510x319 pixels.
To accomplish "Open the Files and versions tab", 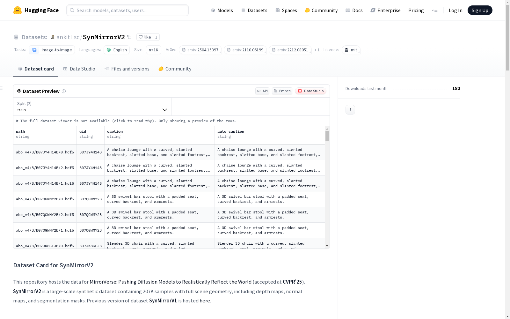I will 127,69.
